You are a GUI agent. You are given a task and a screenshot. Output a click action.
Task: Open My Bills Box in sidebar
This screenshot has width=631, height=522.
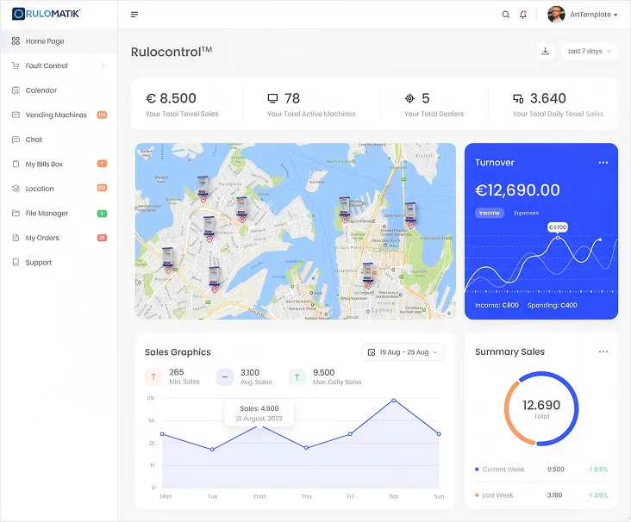59,164
